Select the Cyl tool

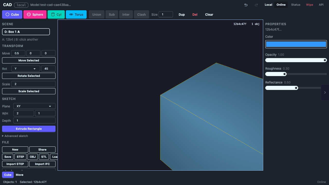click(x=56, y=14)
